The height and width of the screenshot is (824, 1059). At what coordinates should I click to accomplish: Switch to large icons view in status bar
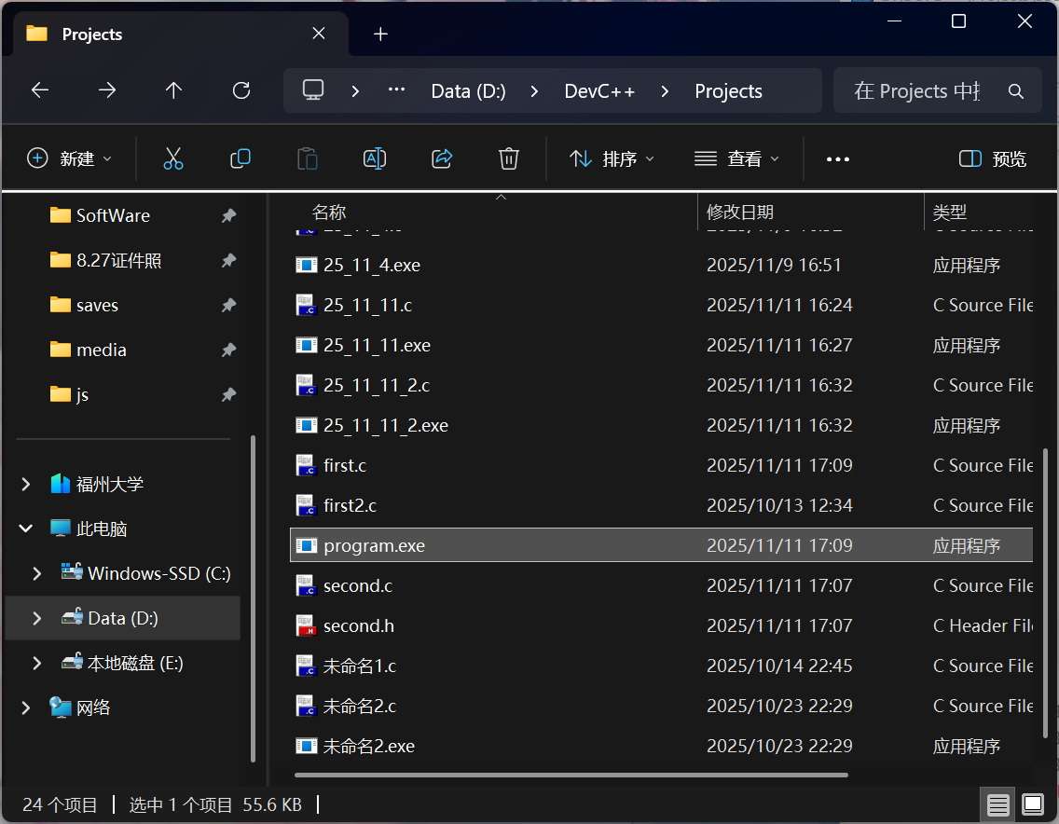pos(1033,804)
